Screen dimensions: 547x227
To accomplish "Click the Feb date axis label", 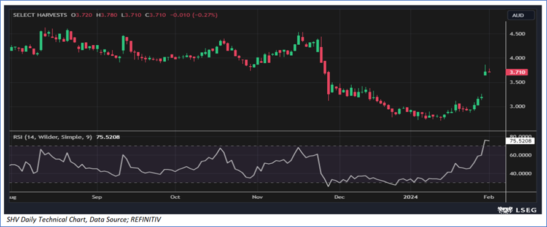I will (x=489, y=197).
